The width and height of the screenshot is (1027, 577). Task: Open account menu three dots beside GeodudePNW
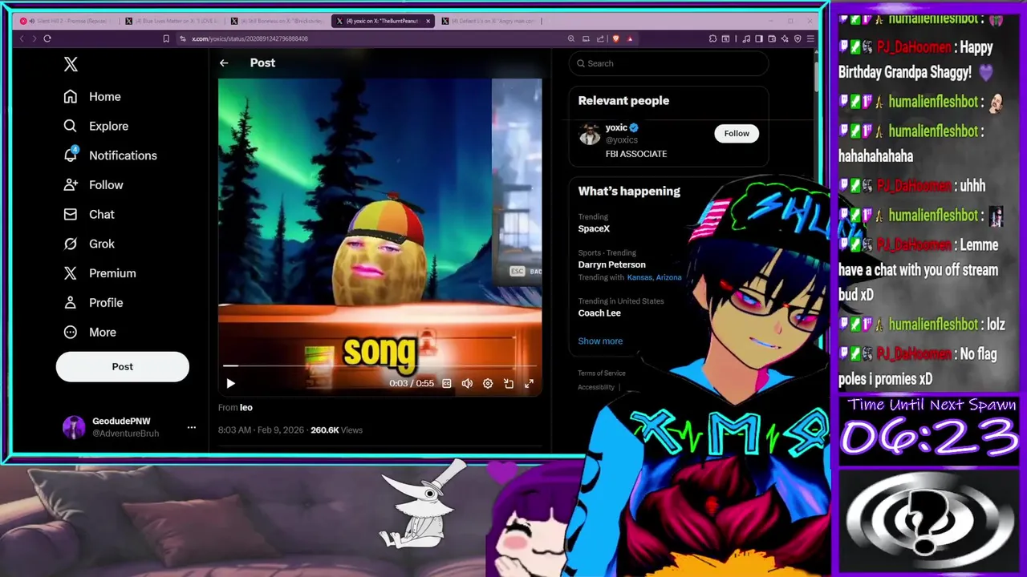(191, 427)
